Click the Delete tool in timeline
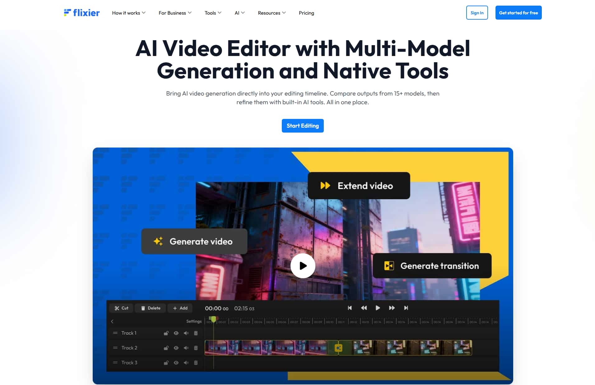Image resolution: width=595 pixels, height=385 pixels. click(151, 308)
